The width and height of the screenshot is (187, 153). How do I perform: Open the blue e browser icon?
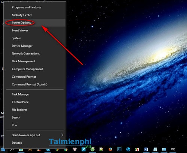pyautogui.click(x=128, y=149)
